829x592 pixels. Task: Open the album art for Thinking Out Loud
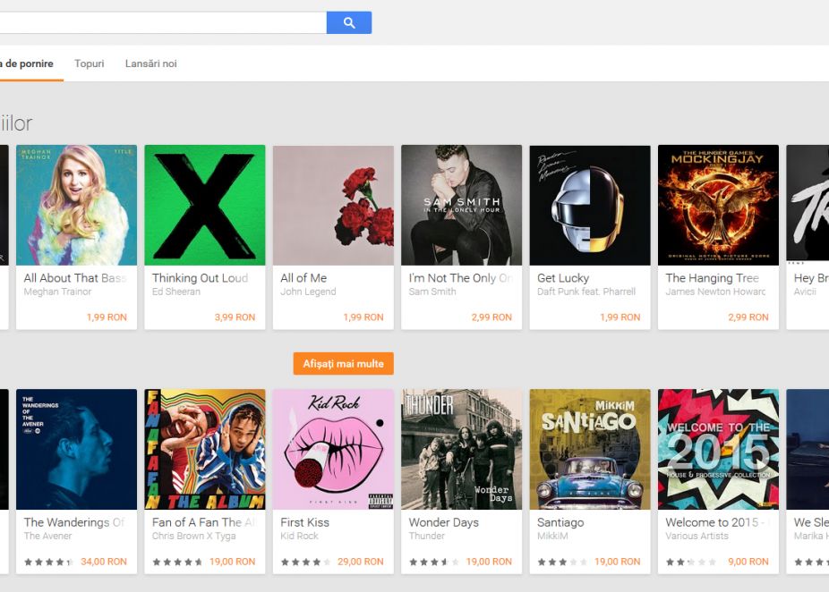(x=204, y=204)
